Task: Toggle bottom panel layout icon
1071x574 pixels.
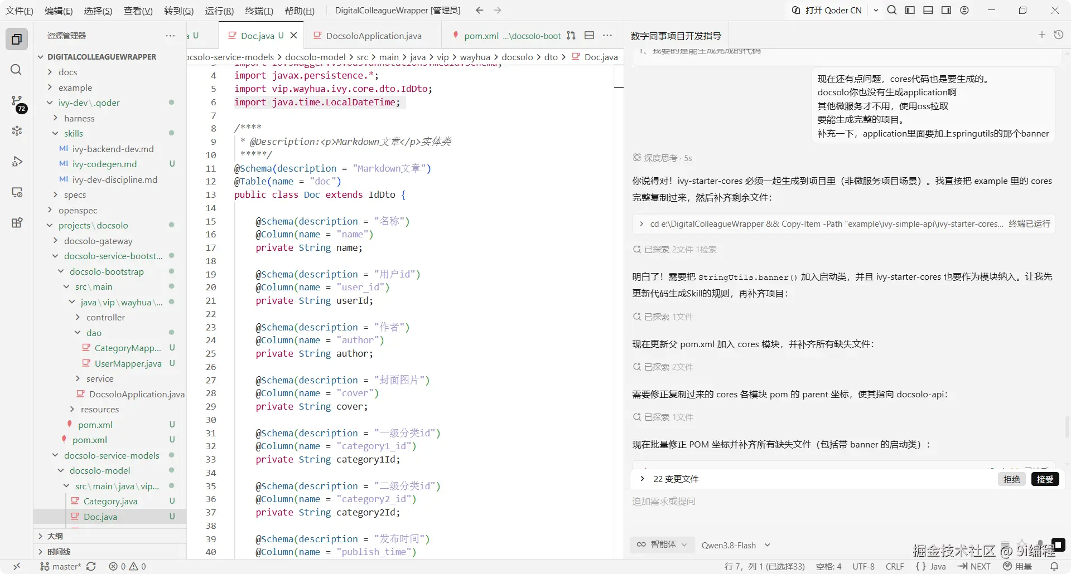Action: [928, 10]
